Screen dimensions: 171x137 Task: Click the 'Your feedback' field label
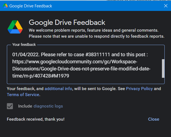point(24,44)
